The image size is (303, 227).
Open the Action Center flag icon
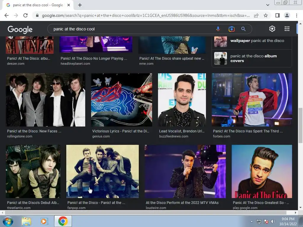pos(266,221)
